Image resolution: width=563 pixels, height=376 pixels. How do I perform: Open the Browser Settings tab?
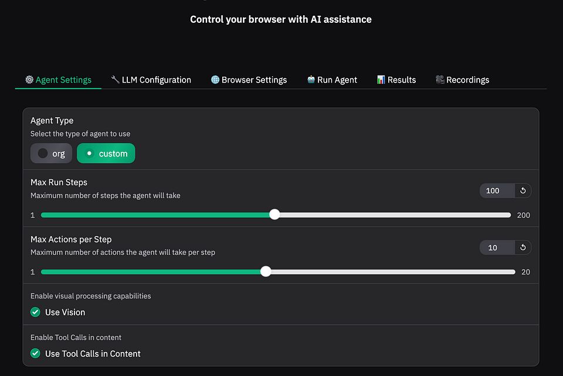[254, 80]
